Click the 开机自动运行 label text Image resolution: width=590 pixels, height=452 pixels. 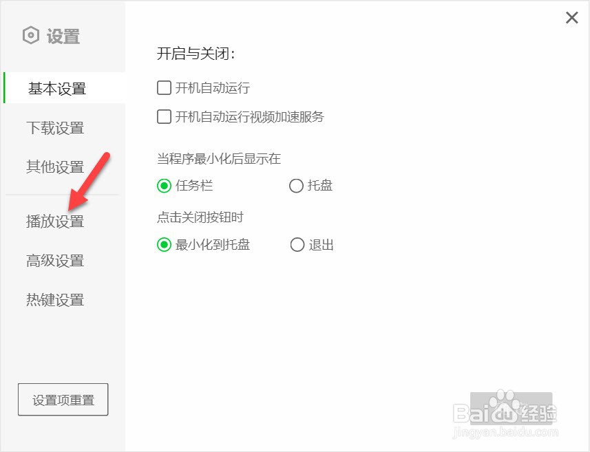(213, 88)
